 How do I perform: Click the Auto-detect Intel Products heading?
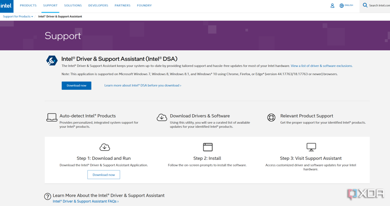click(x=87, y=116)
